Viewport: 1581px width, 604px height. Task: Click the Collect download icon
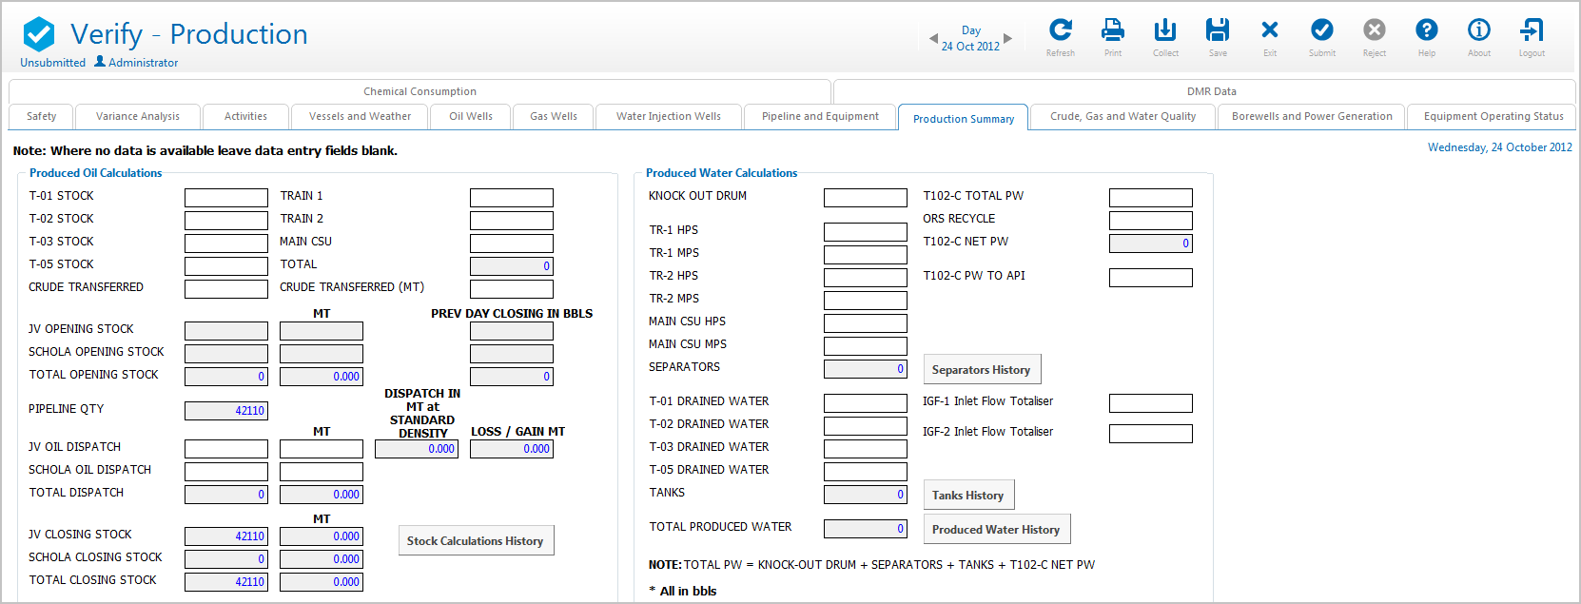pyautogui.click(x=1165, y=31)
